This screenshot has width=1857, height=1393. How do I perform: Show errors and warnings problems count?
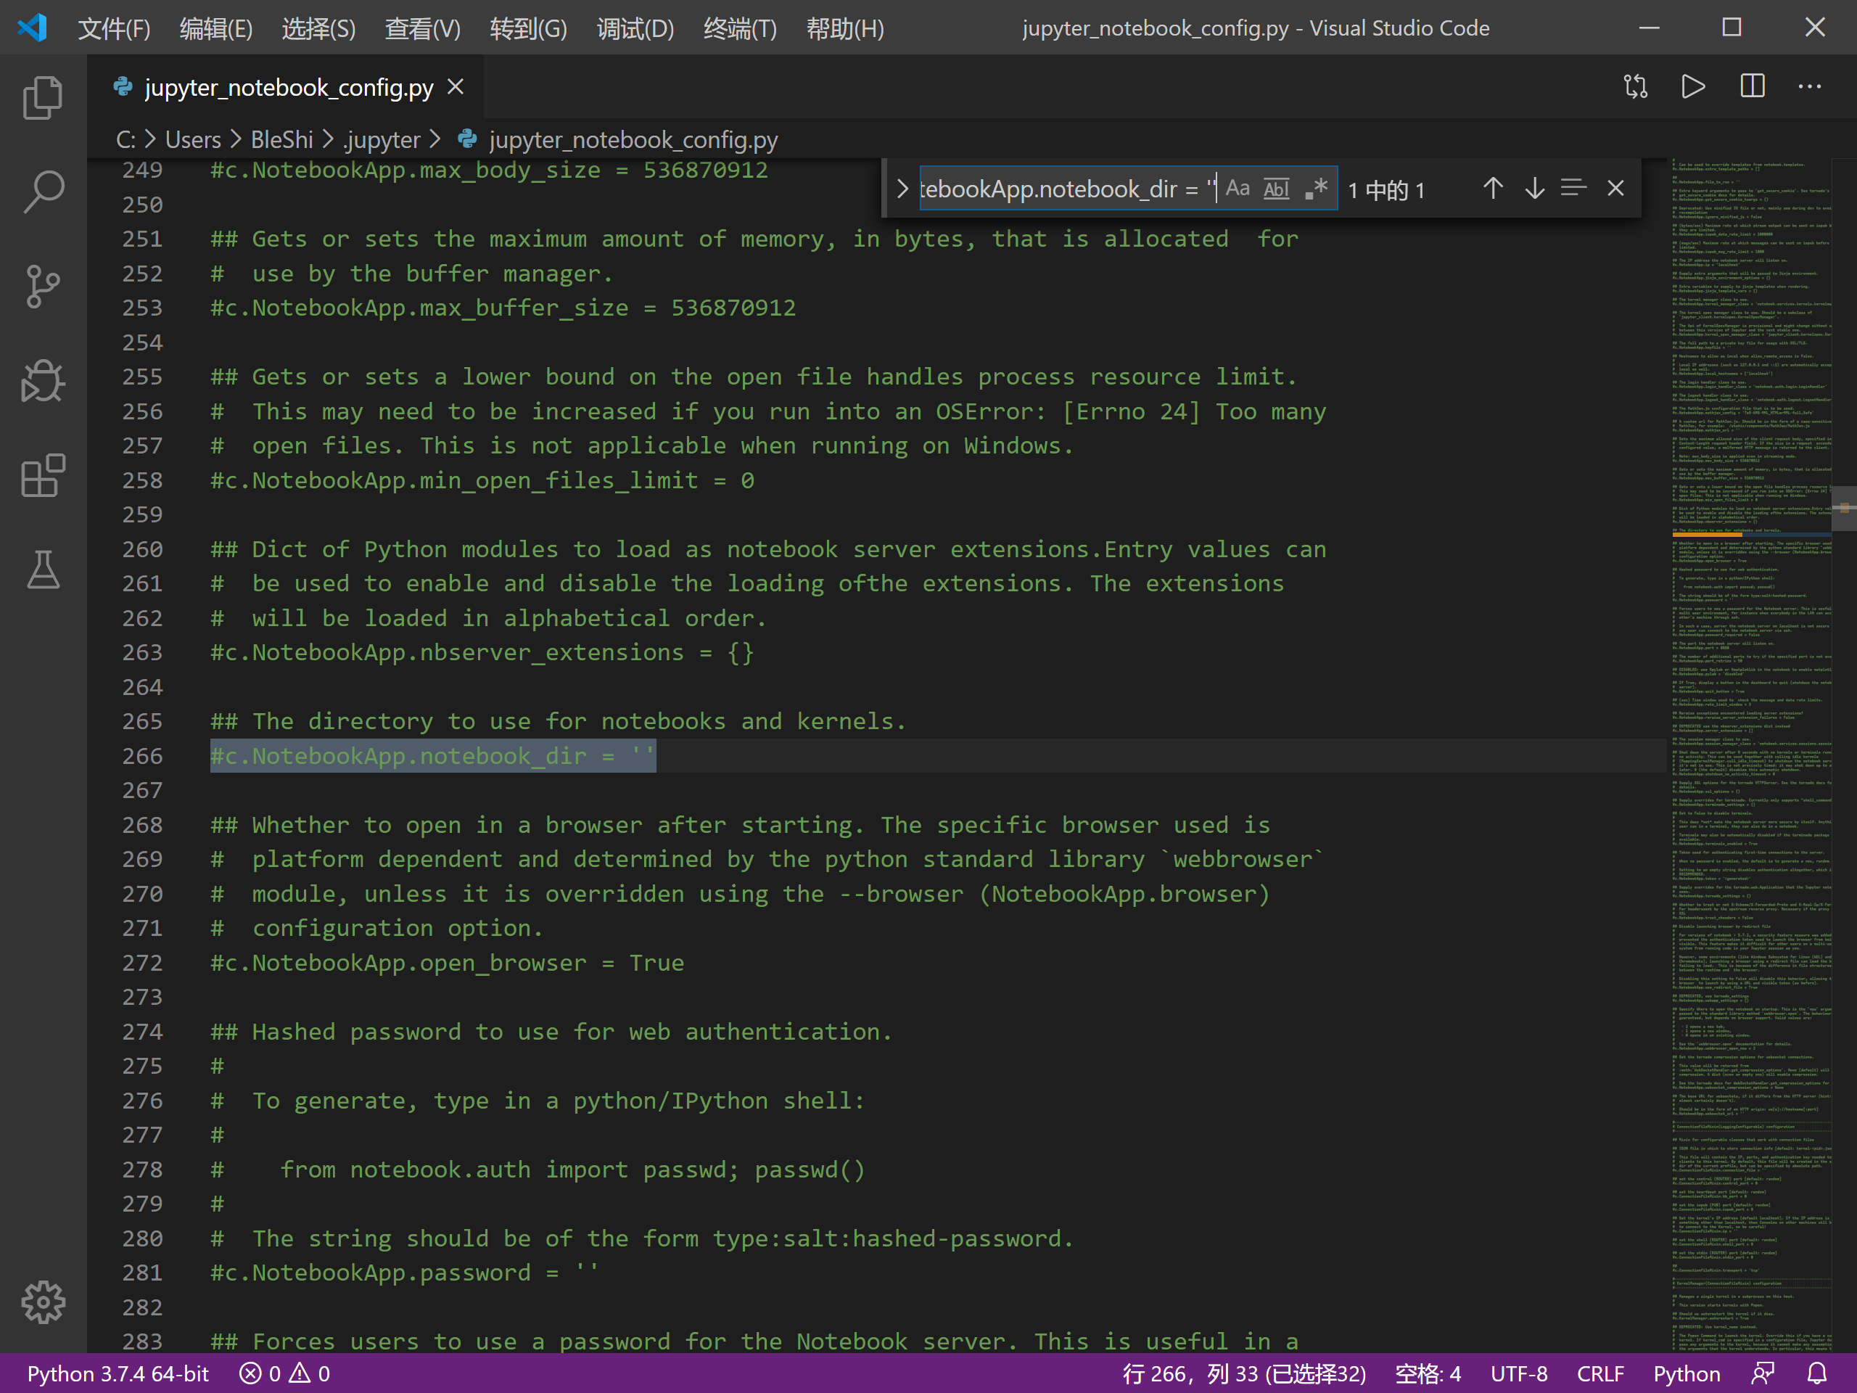284,1373
